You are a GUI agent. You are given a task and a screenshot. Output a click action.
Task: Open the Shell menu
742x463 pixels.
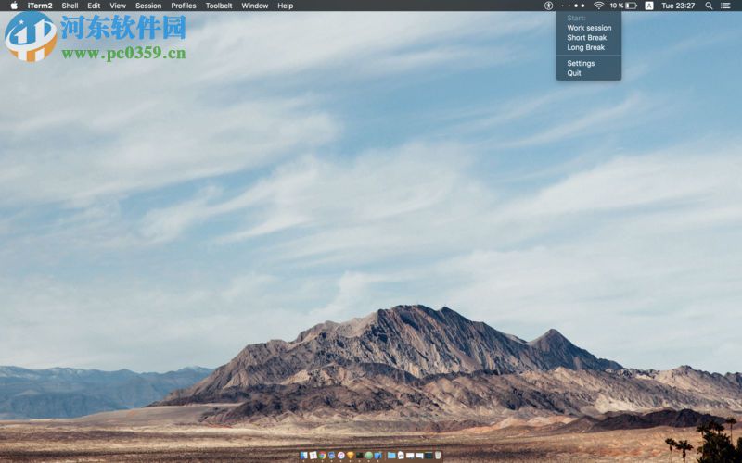[70, 6]
